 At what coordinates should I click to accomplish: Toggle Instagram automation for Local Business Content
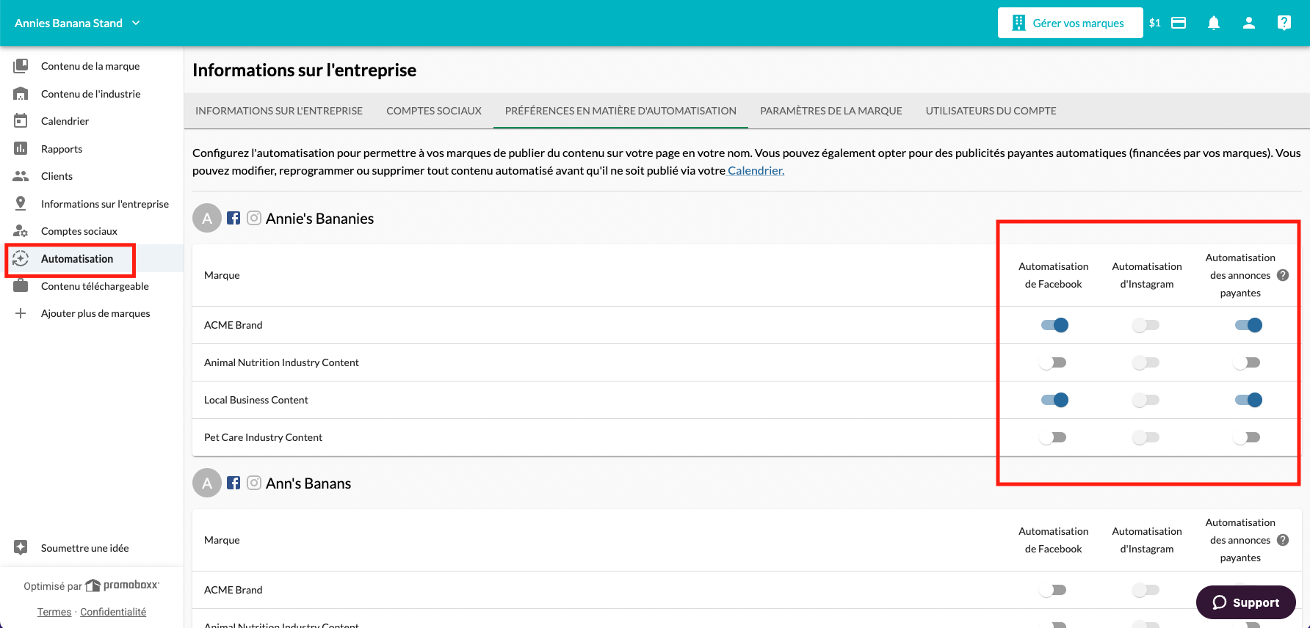click(1146, 400)
